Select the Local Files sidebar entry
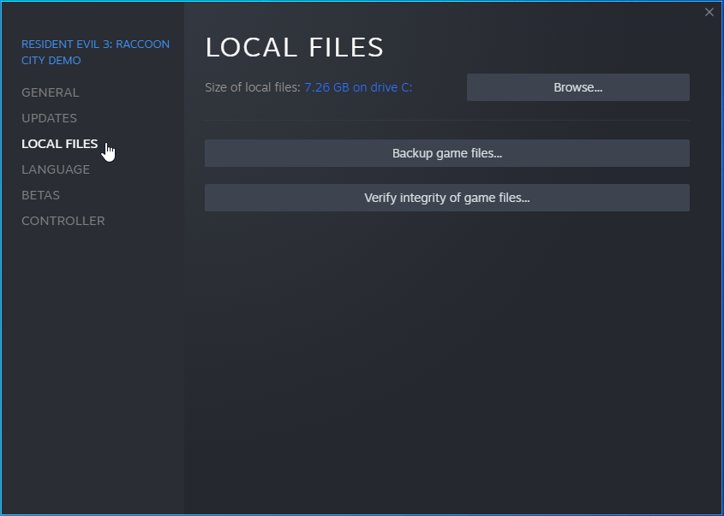 tap(60, 144)
